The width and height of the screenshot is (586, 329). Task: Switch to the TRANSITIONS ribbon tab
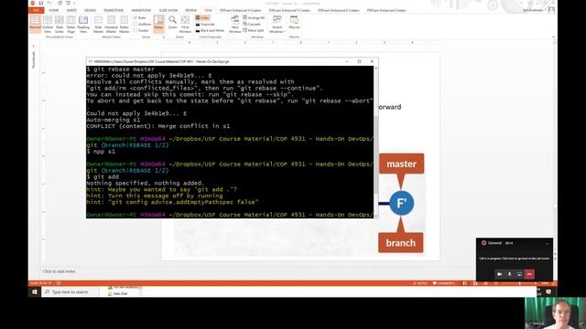pos(114,10)
